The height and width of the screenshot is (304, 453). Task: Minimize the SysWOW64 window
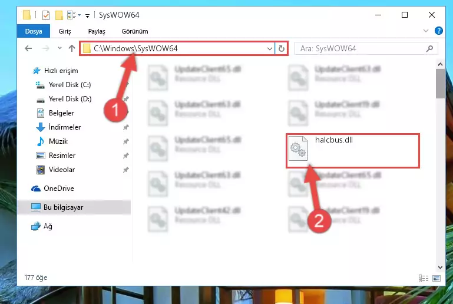378,15
